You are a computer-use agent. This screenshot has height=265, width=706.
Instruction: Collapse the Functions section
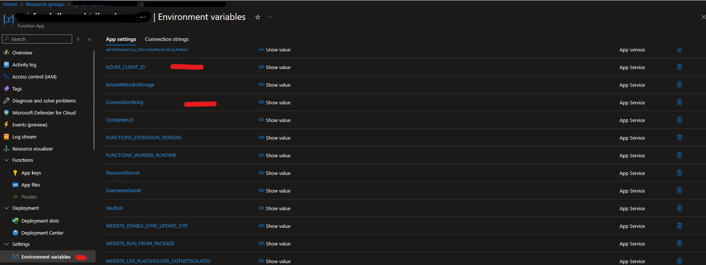coord(6,160)
